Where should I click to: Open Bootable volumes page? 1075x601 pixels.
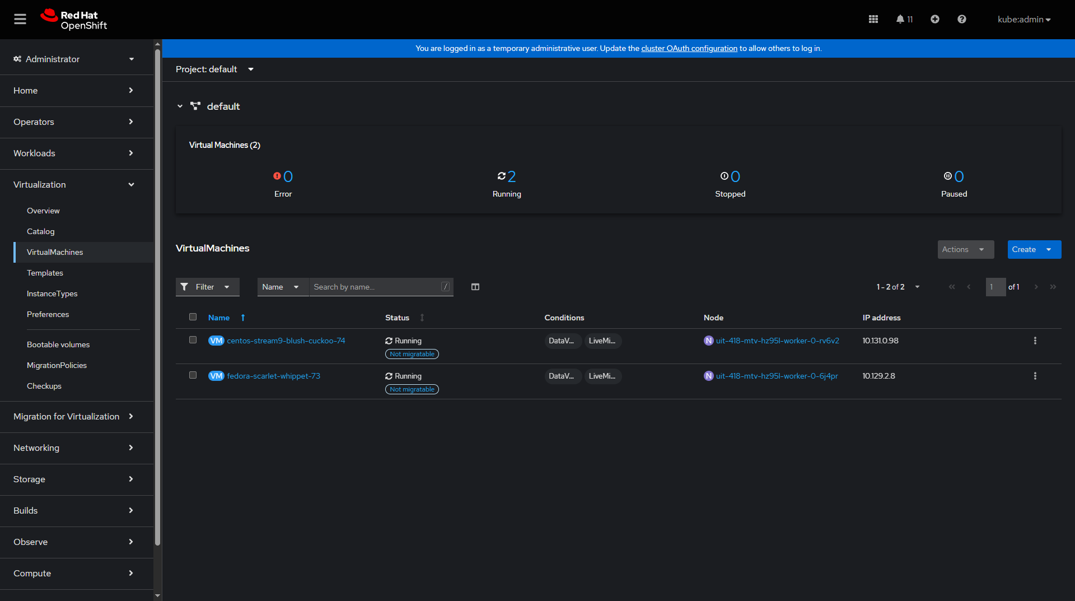tap(58, 344)
